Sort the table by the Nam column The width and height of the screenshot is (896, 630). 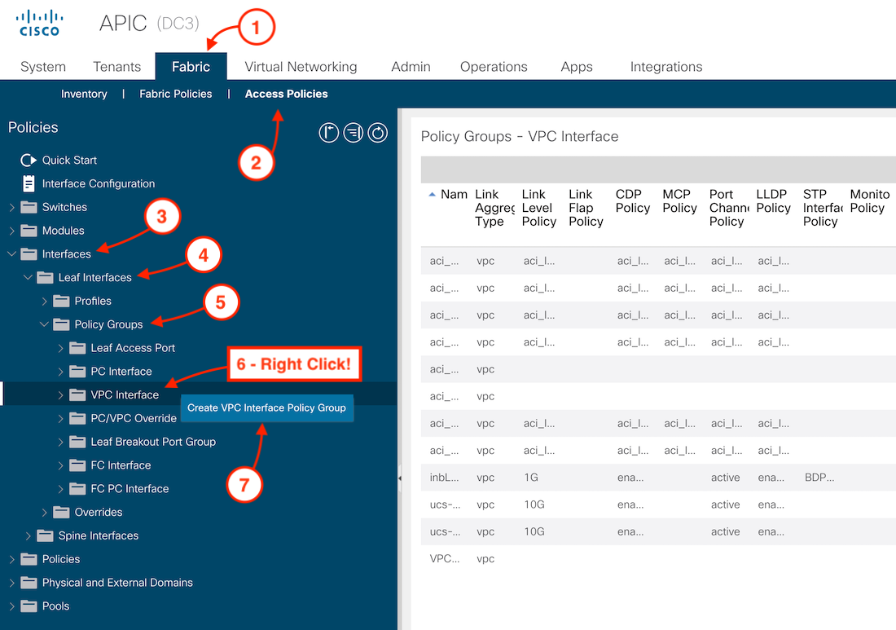click(454, 194)
